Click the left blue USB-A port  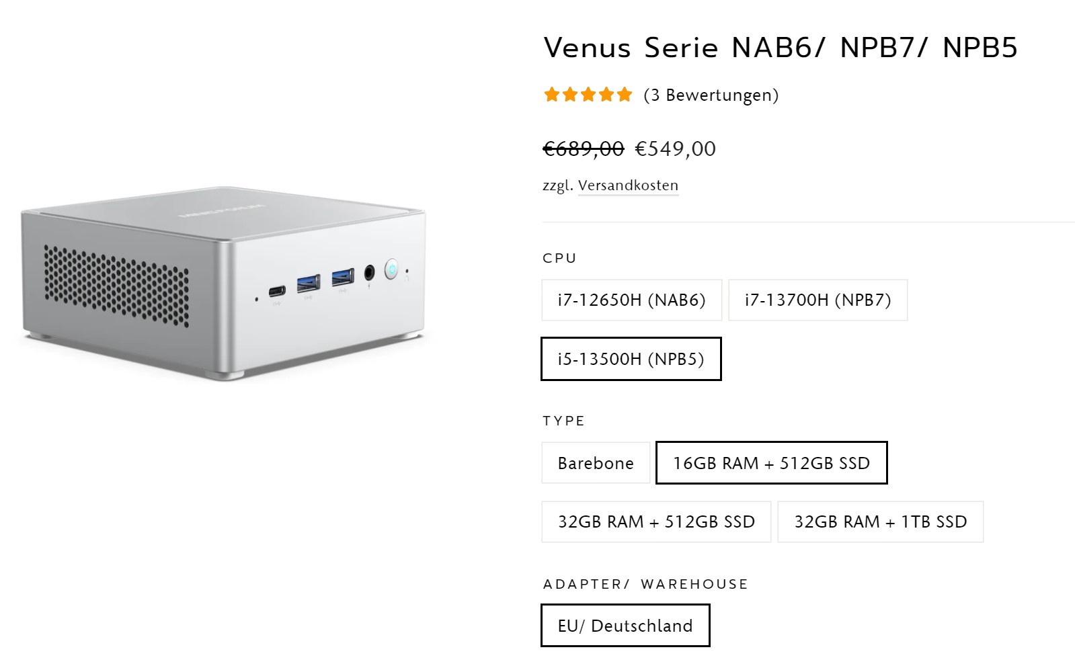point(309,282)
